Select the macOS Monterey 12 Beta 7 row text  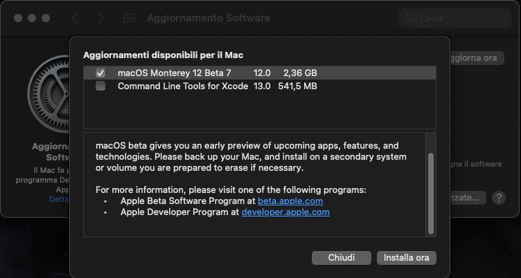click(174, 73)
